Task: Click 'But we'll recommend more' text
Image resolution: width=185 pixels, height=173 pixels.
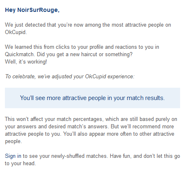Action: coord(142,127)
